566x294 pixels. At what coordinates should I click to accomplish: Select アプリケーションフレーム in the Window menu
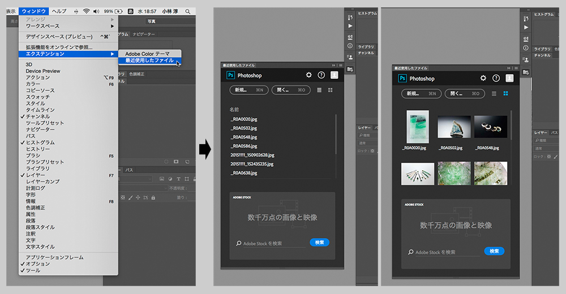coord(68,257)
